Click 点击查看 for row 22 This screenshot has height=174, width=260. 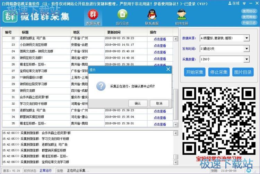pyautogui.click(x=160, y=39)
